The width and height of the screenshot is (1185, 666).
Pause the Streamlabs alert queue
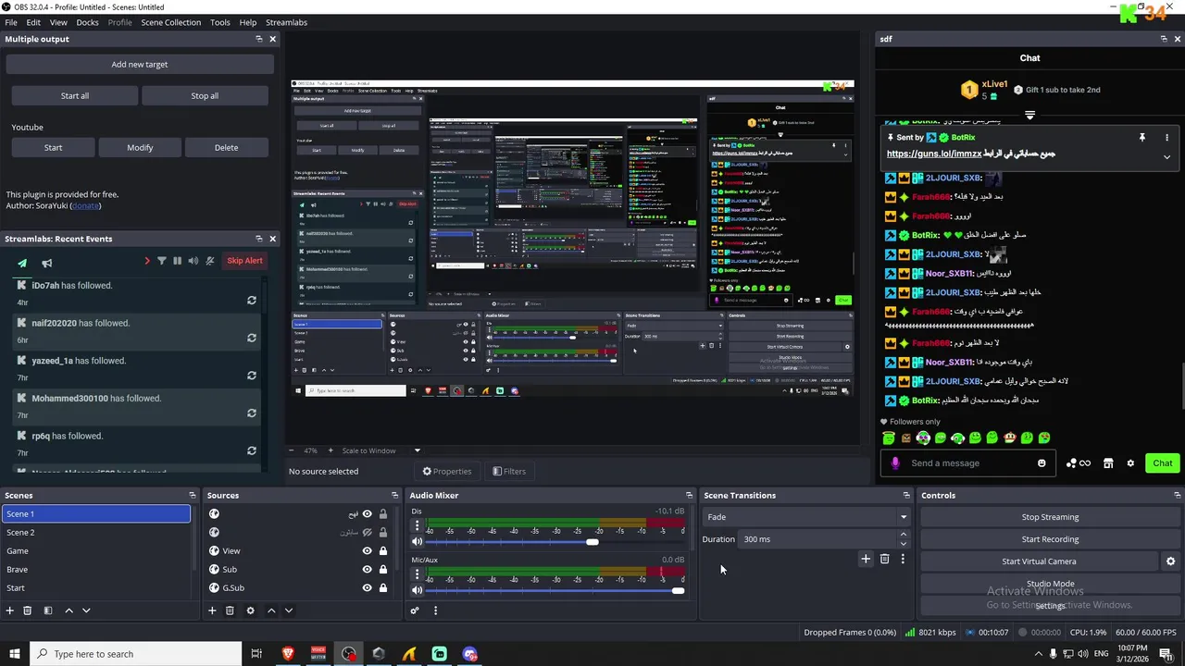click(177, 261)
